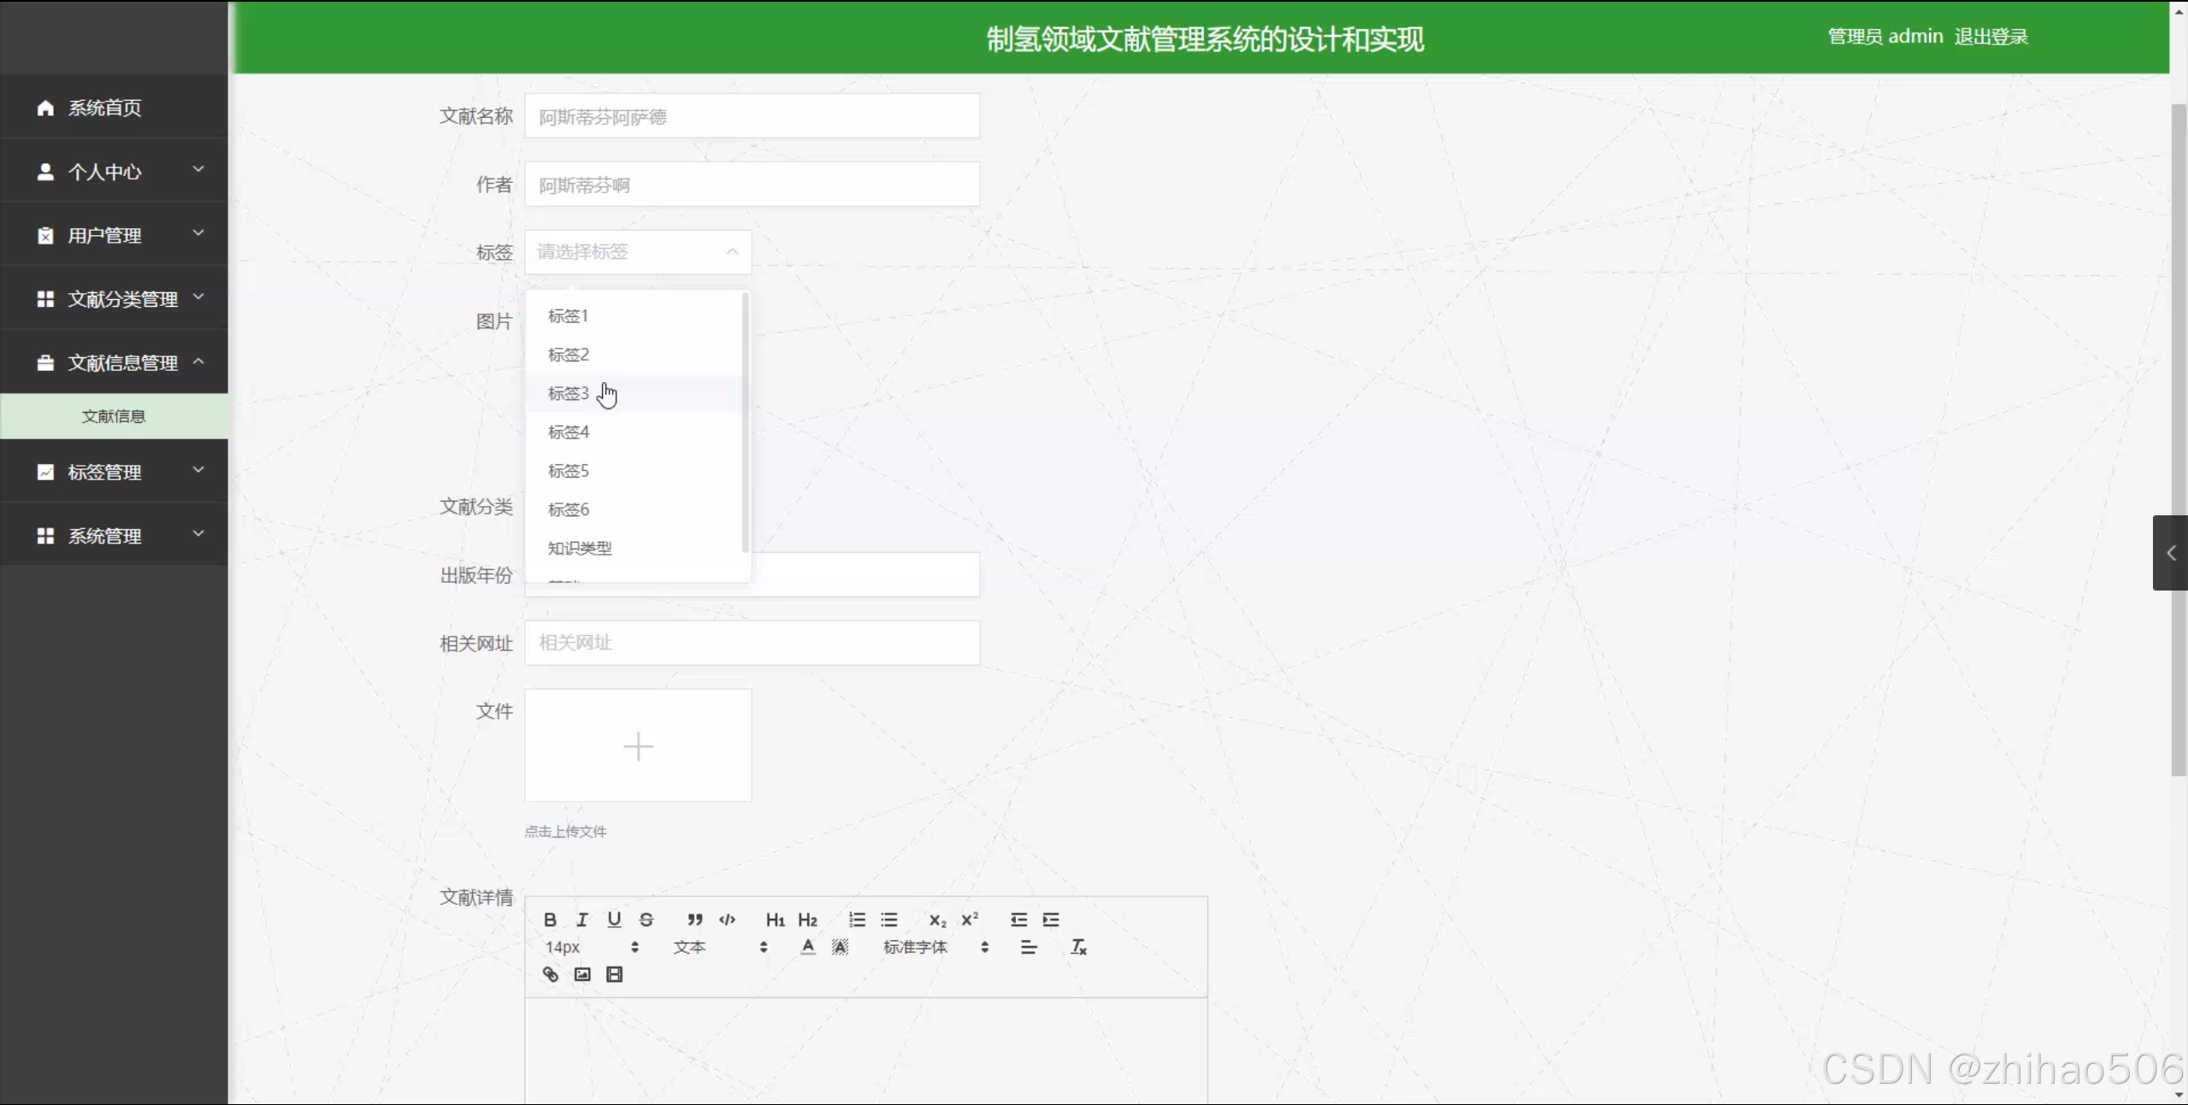Open the text color picker
Viewport: 2188px width, 1105px height.
[808, 947]
